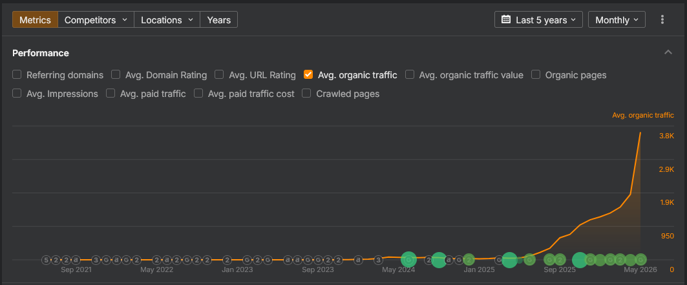This screenshot has height=285, width=687.
Task: Enable the Avg. URL Rating checkbox
Action: [x=219, y=74]
